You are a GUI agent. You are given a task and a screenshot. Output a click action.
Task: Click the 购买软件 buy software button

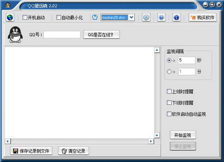coord(202,17)
